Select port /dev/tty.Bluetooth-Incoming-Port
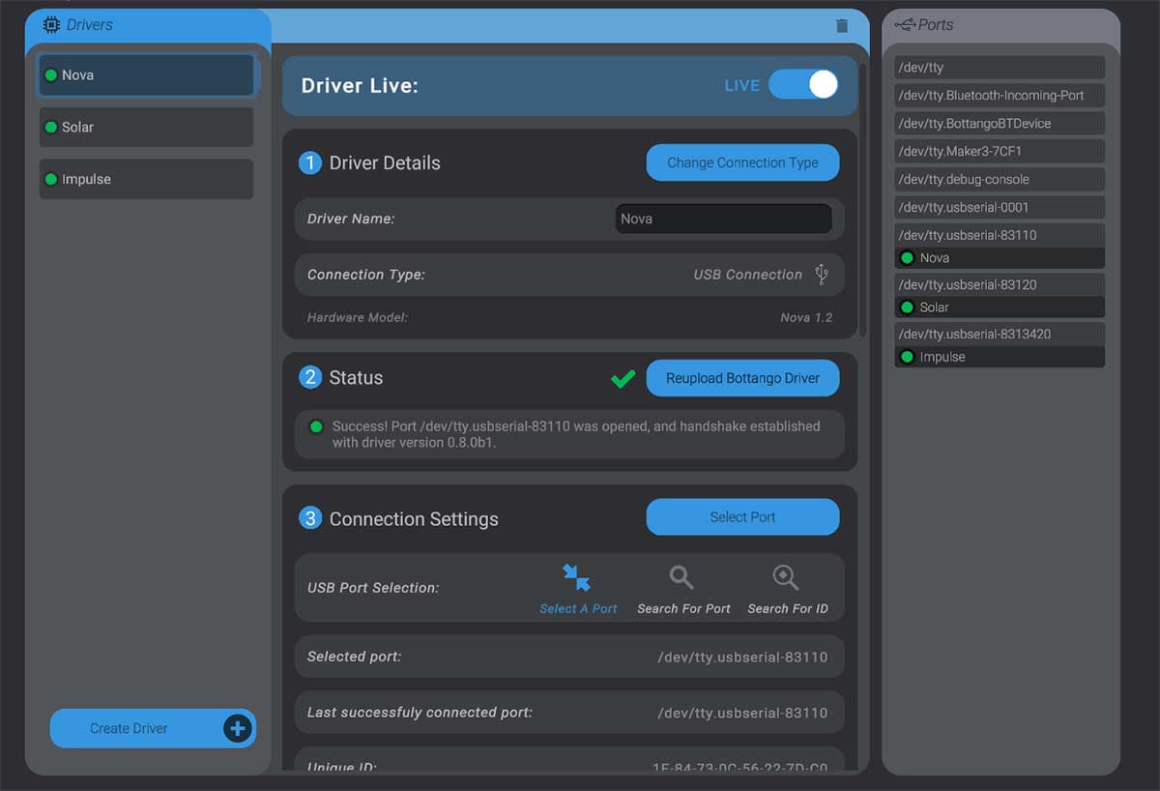This screenshot has width=1160, height=791. (1000, 96)
